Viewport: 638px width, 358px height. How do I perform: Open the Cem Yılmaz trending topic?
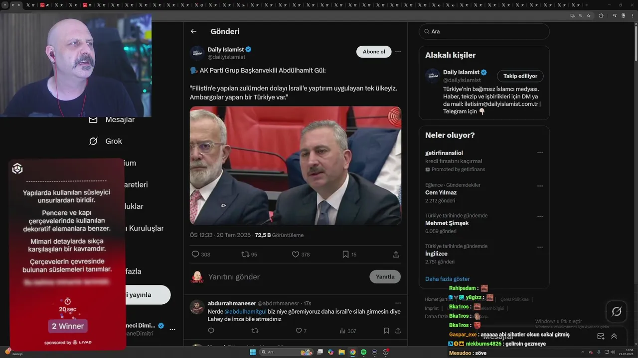(x=441, y=192)
